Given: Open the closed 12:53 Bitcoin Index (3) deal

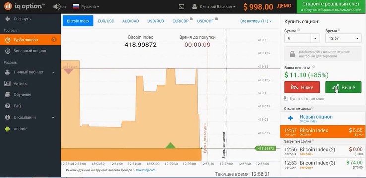Looking at the screenshot, I should pos(323,164).
